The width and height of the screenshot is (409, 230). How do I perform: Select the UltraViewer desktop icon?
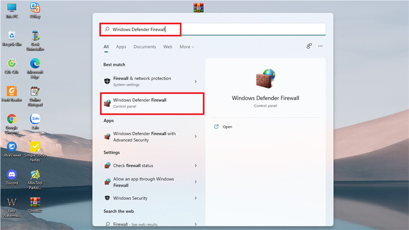[12, 149]
